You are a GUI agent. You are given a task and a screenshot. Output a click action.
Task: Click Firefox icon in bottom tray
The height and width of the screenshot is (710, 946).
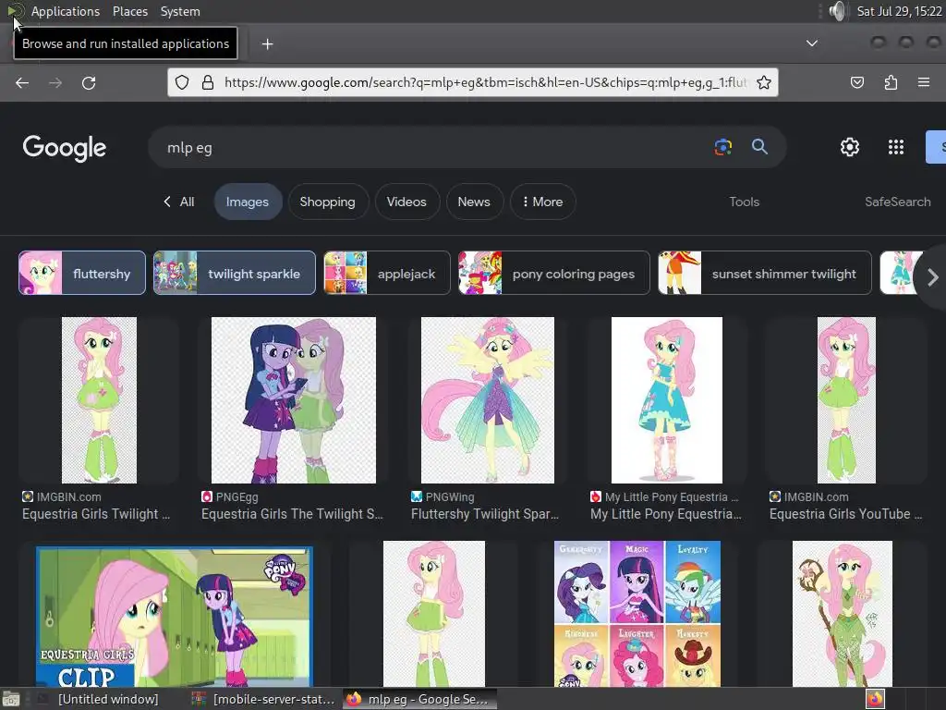click(875, 699)
